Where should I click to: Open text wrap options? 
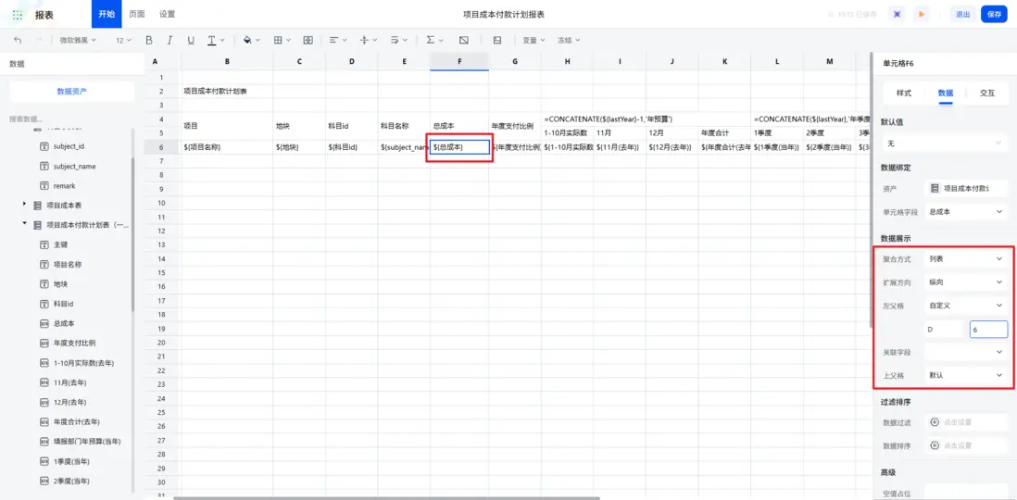click(x=398, y=40)
